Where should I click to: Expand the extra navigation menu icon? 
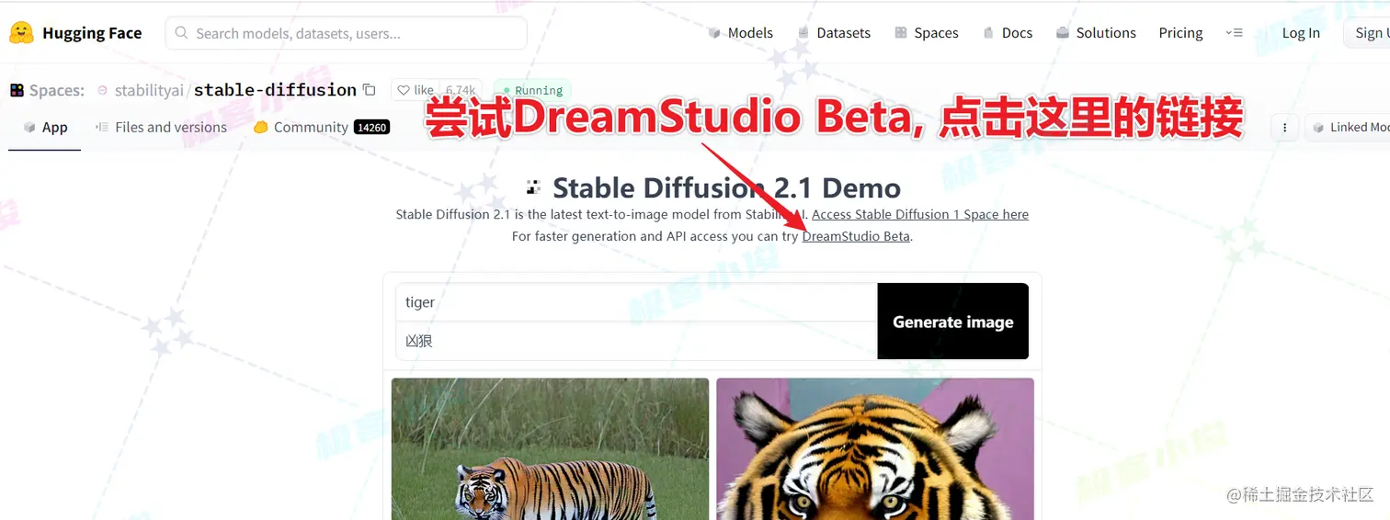click(x=1234, y=33)
